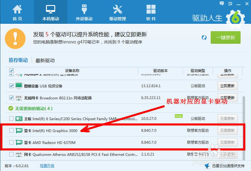251x171 pixels.
Task: Click the feedback chat bubble icon
Action: pyautogui.click(x=222, y=3)
